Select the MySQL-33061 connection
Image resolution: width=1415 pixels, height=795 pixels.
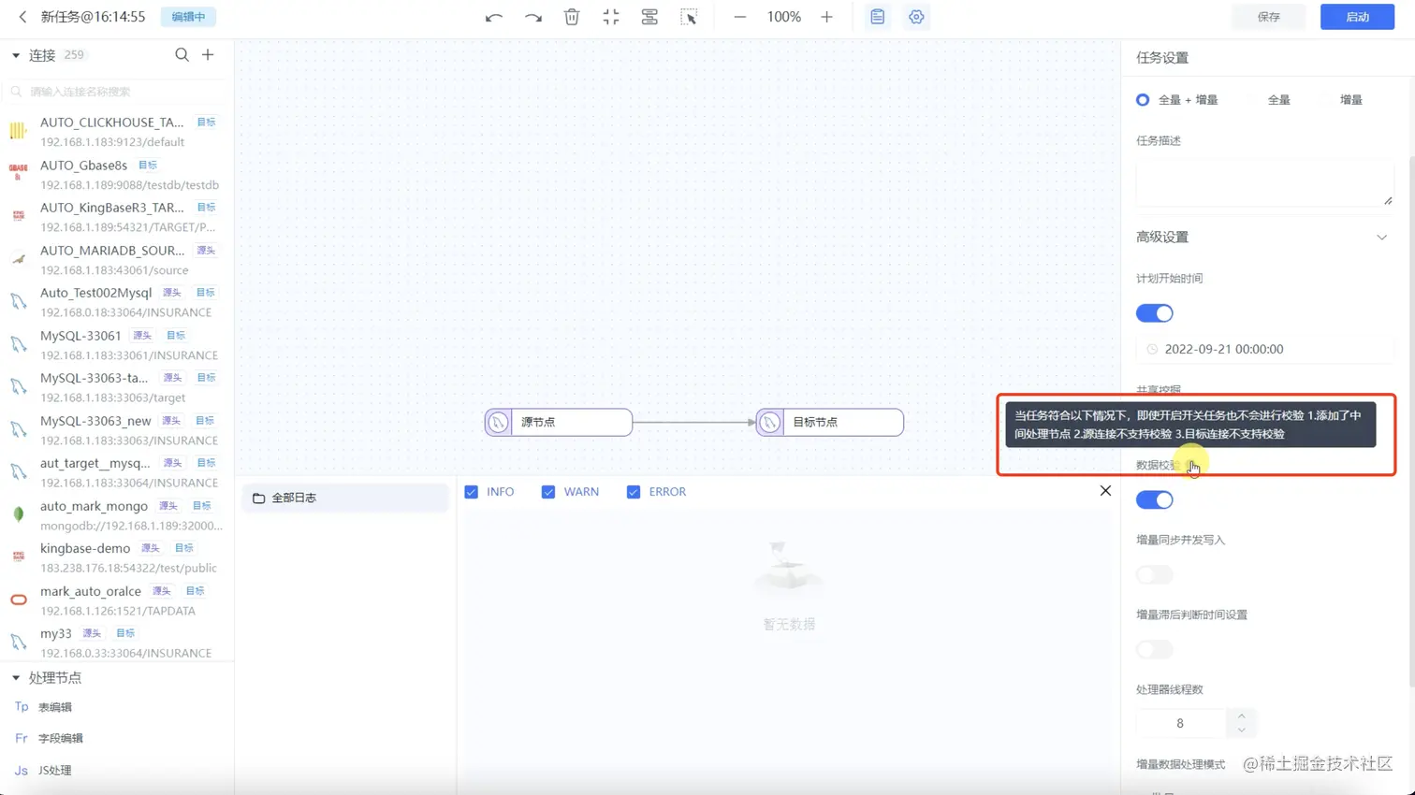(x=117, y=345)
